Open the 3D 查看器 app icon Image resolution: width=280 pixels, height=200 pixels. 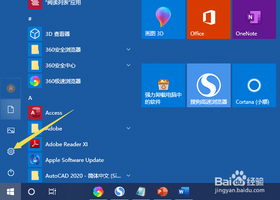coord(35,34)
